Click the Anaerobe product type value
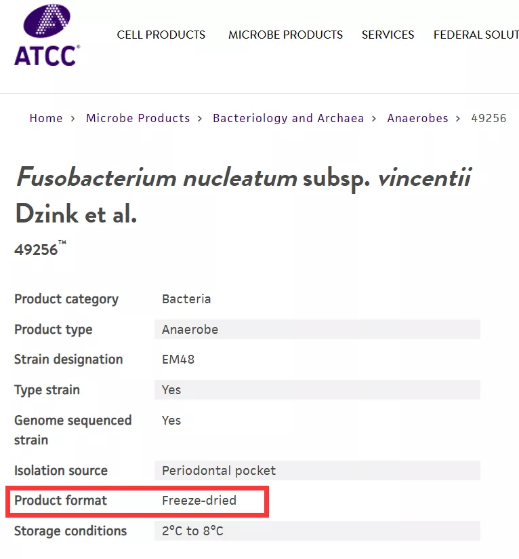 click(x=190, y=330)
